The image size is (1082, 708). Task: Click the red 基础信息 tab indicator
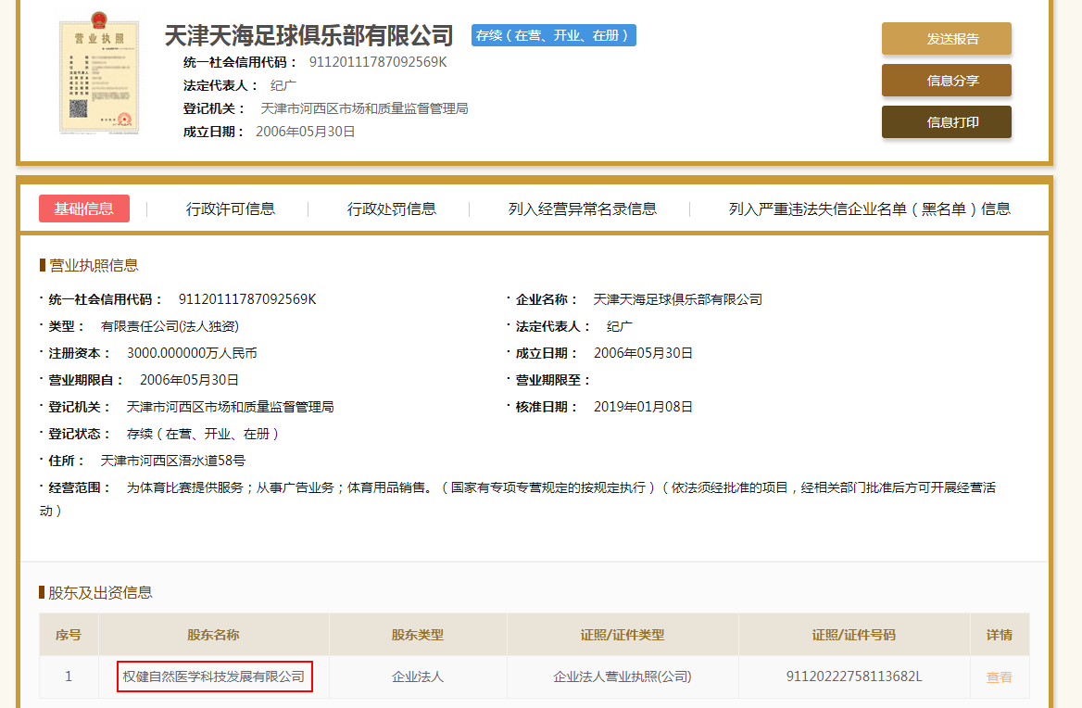click(83, 209)
